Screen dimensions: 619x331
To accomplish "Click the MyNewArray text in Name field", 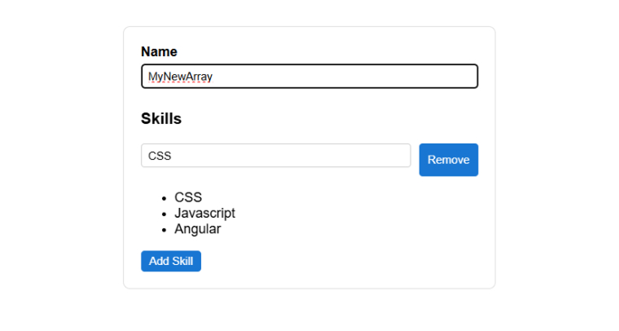I will (x=180, y=77).
